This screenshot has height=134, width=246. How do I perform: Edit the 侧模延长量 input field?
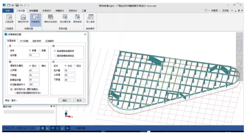(x=34, y=80)
